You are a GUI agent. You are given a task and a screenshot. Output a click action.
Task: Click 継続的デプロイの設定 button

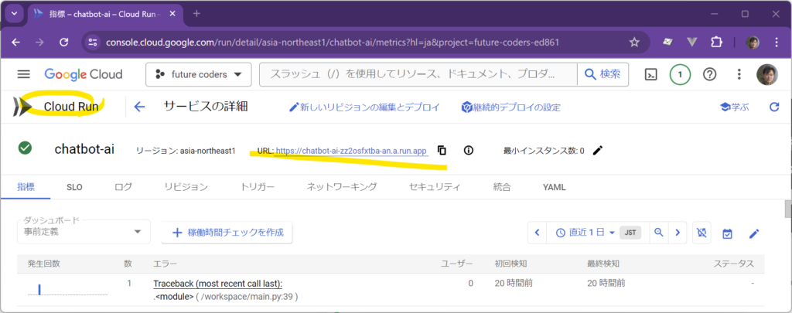click(x=510, y=107)
